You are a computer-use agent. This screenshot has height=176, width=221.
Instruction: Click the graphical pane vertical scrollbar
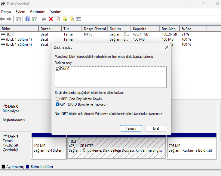point(220,123)
